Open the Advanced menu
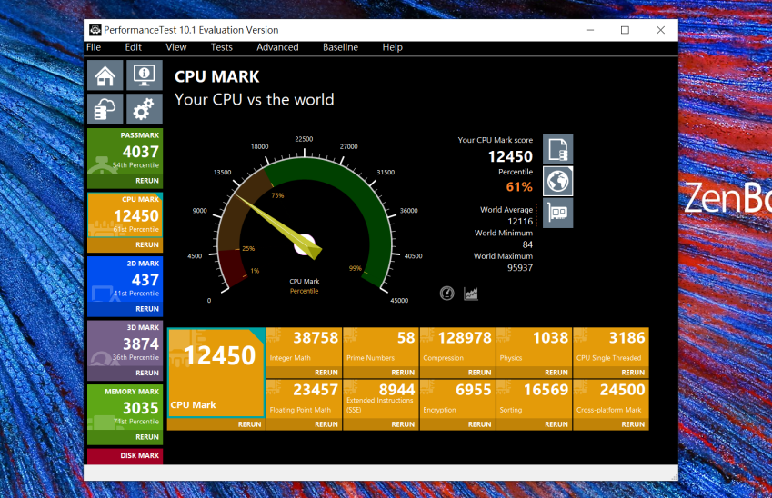Viewport: 772px width, 498px height. [277, 47]
